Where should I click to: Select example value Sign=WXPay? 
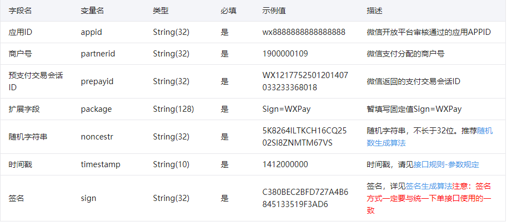tap(287, 109)
